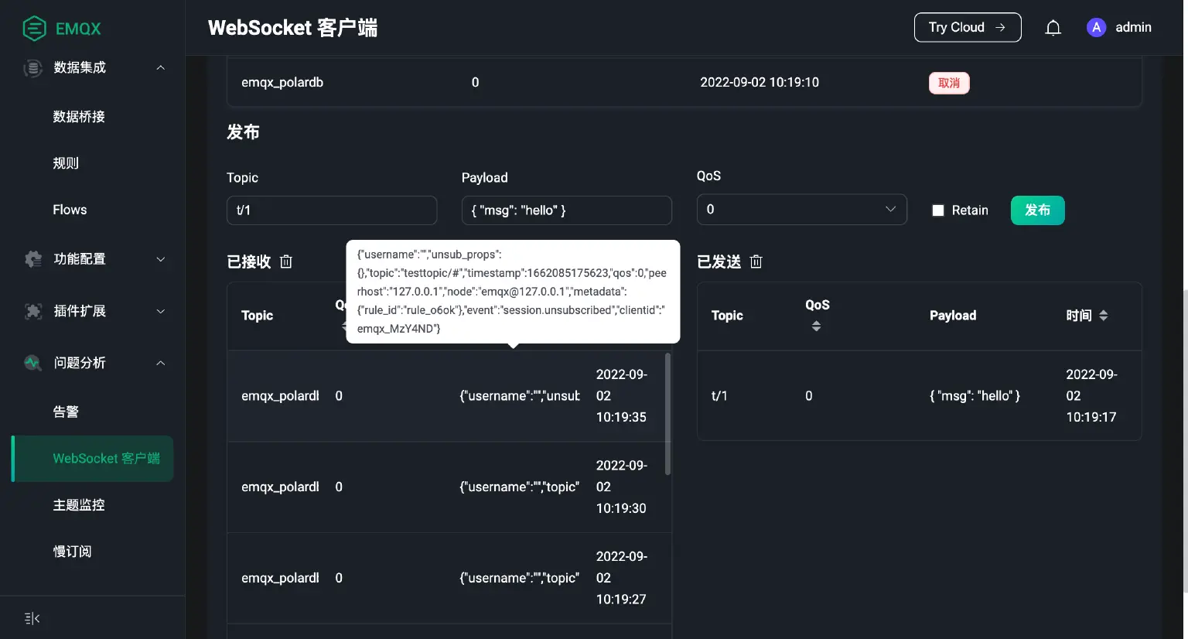Viewport: 1188px width, 639px height.
Task: Open the QoS dropdown
Action: tap(802, 209)
